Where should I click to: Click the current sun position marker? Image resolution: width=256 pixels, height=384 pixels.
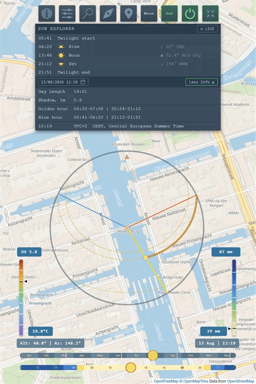[x=146, y=258]
